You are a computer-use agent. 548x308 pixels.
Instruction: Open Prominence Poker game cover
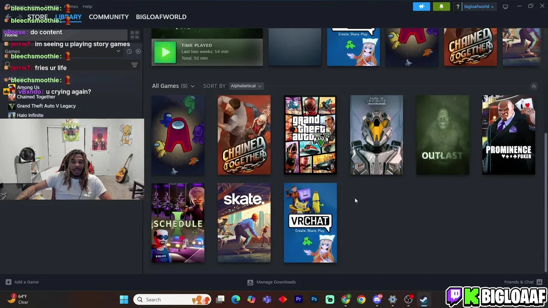click(x=509, y=135)
